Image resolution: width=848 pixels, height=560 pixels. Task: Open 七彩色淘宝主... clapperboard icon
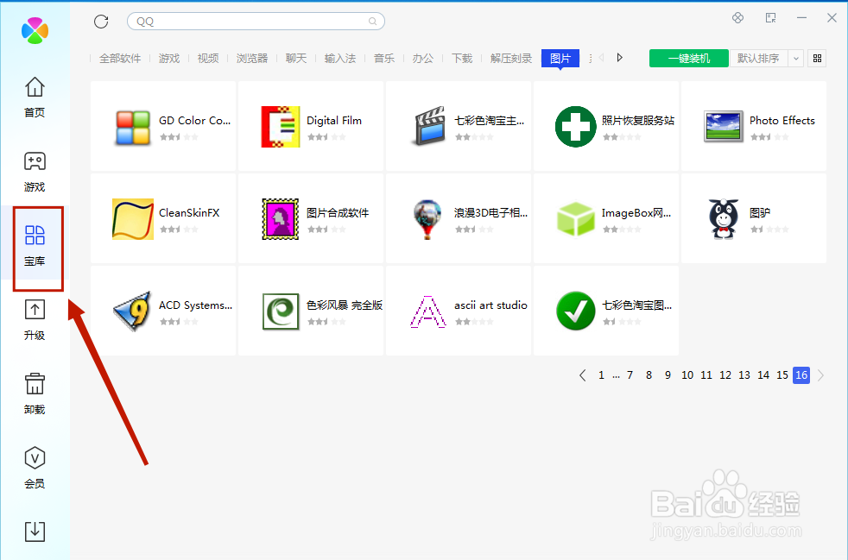(x=429, y=126)
